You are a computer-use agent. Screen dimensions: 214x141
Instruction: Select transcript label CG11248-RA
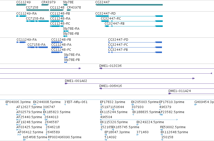(x=60, y=18)
